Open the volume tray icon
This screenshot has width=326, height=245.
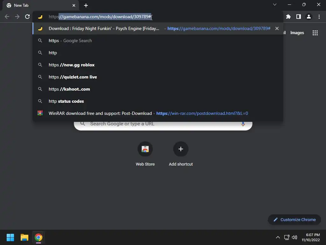294,237
